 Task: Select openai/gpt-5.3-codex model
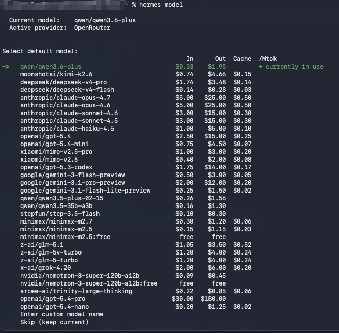(56, 167)
